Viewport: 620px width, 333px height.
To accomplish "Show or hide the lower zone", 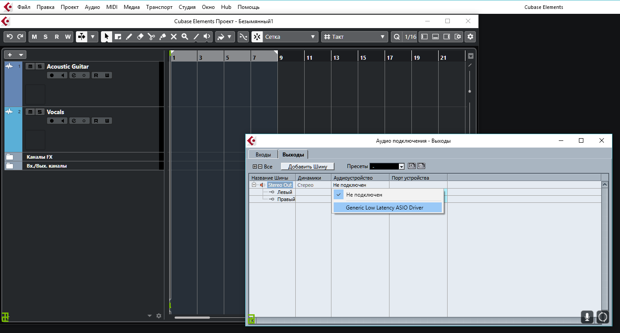I will pyautogui.click(x=436, y=37).
